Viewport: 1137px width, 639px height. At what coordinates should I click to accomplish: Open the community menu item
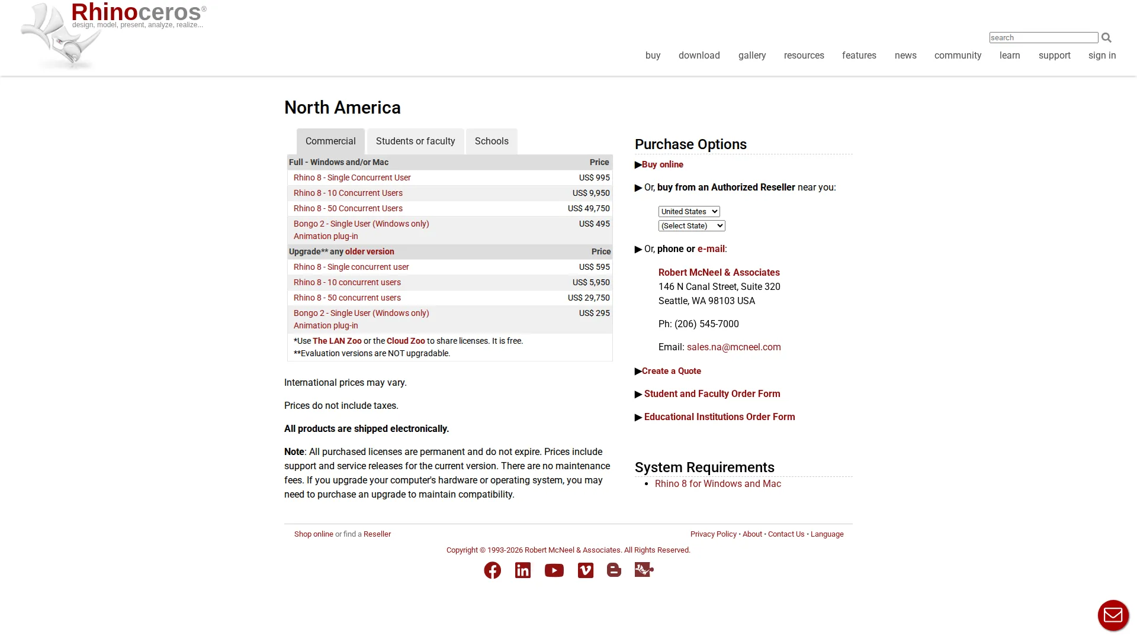958,55
